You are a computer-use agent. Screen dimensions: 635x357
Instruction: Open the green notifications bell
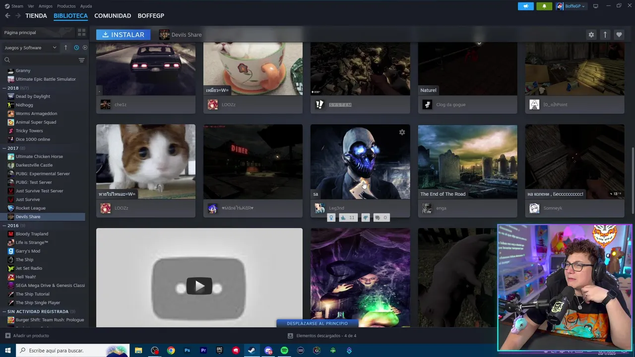[544, 6]
